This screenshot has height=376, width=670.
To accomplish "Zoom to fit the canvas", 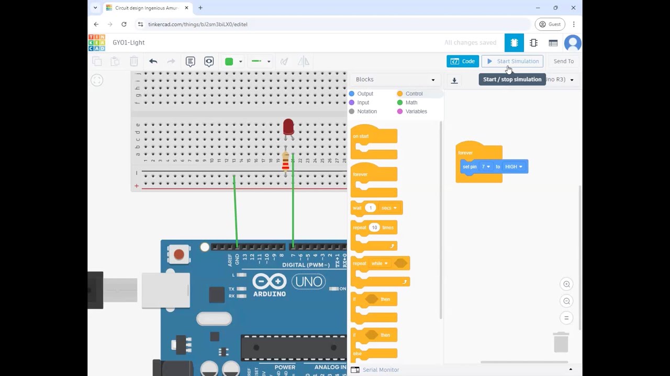I will click(97, 80).
